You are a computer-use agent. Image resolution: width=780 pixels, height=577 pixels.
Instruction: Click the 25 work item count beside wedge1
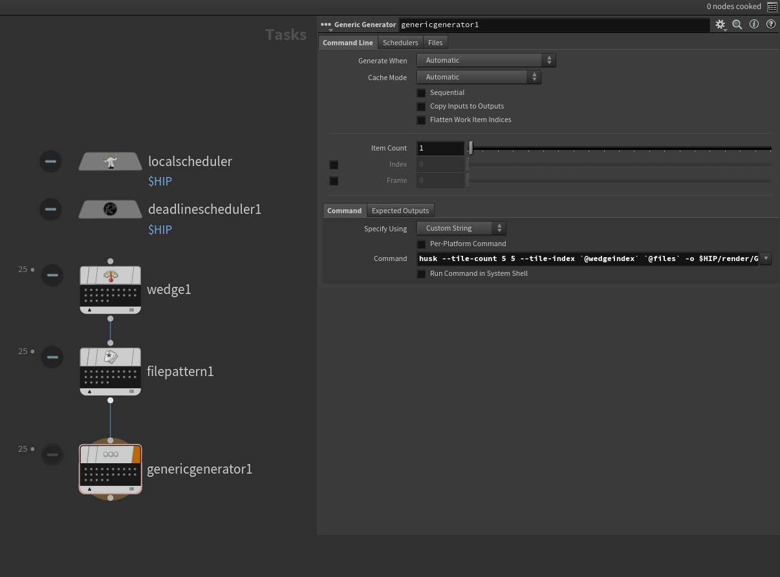tap(23, 269)
